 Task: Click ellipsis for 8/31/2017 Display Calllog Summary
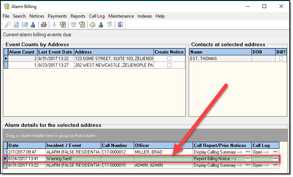tap(248, 165)
